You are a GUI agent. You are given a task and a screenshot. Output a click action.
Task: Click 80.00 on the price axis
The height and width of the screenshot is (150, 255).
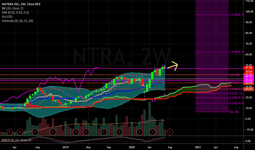(249, 33)
